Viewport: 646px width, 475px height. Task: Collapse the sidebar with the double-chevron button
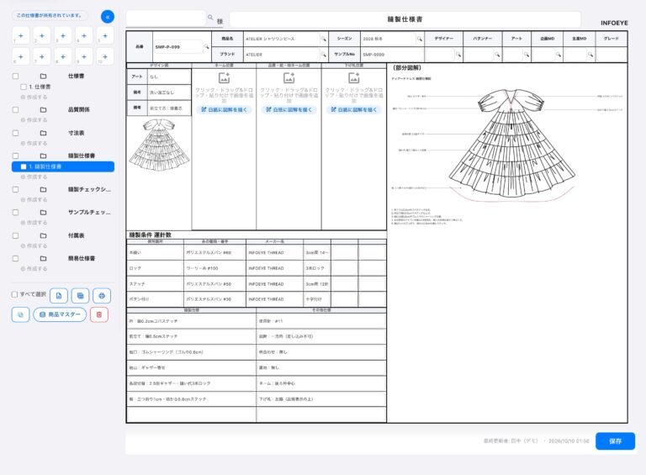pos(108,17)
